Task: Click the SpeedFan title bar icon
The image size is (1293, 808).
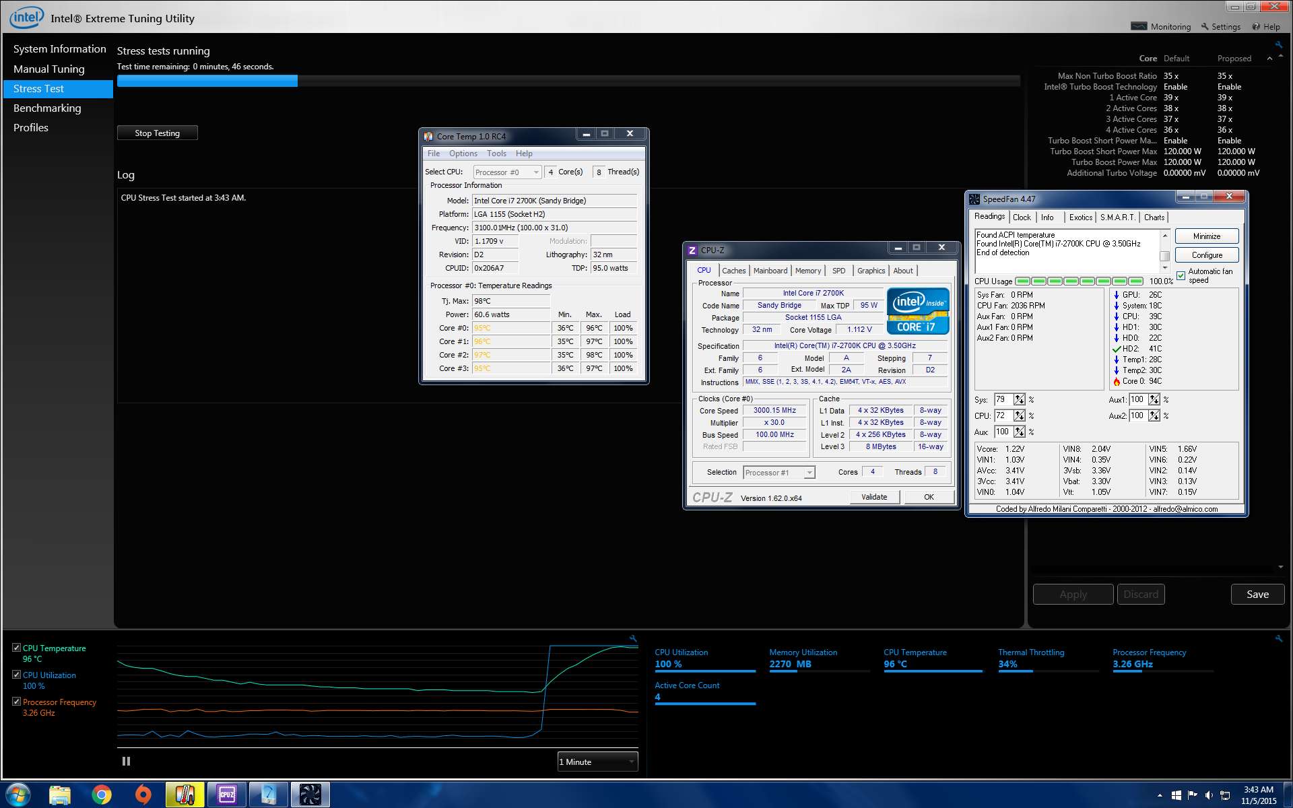Action: [974, 199]
